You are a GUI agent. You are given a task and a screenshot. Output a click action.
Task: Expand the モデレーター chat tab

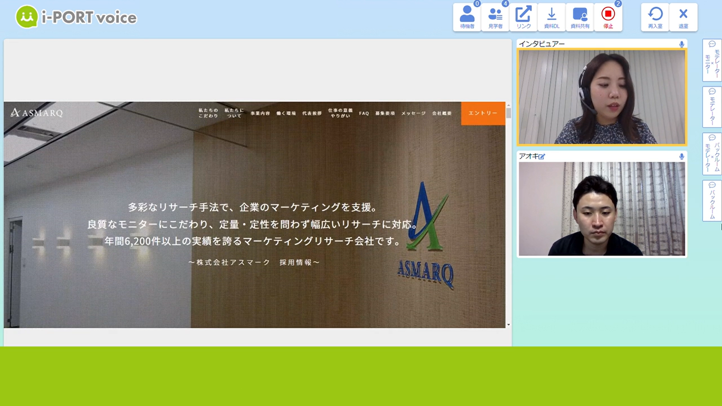(712, 107)
